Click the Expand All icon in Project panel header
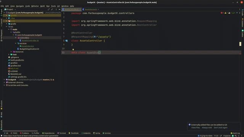The width and height of the screenshot is (244, 137). click(49, 10)
